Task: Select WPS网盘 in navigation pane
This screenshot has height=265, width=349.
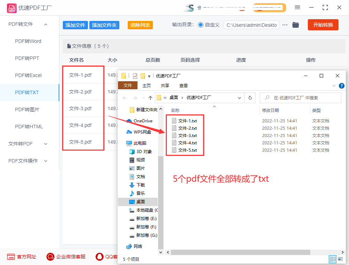Action: click(x=139, y=132)
